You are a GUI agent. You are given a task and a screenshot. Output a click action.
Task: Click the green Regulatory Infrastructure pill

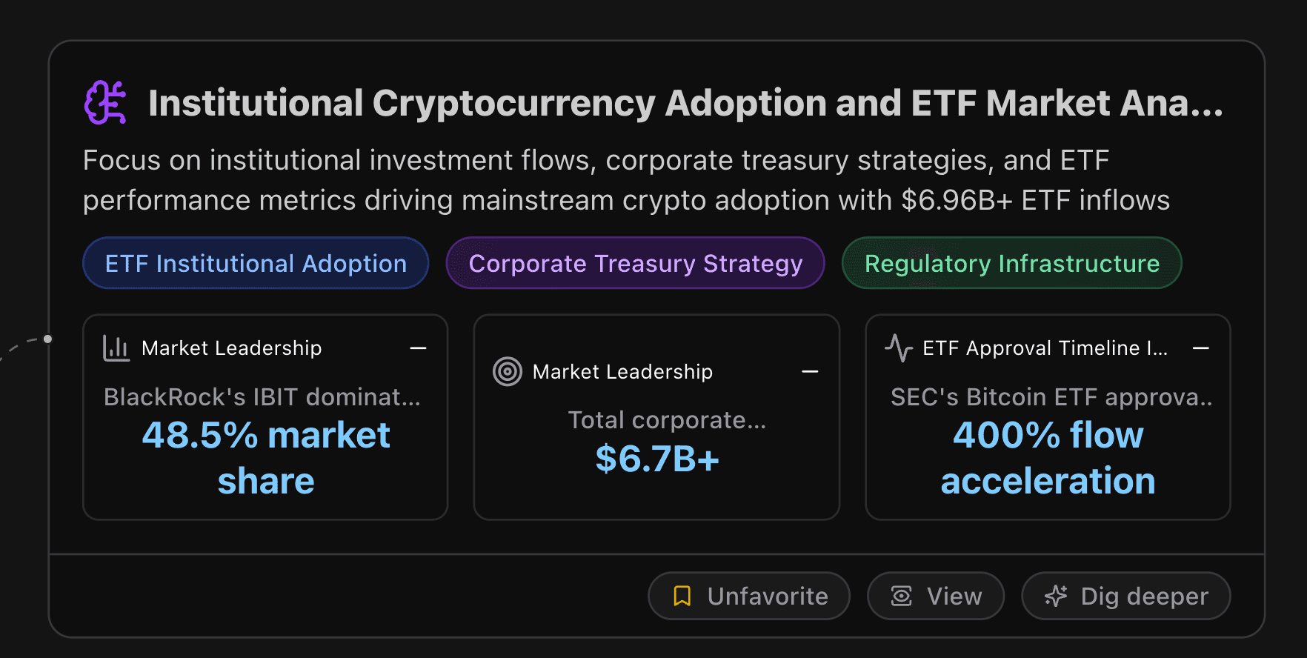coord(1012,263)
